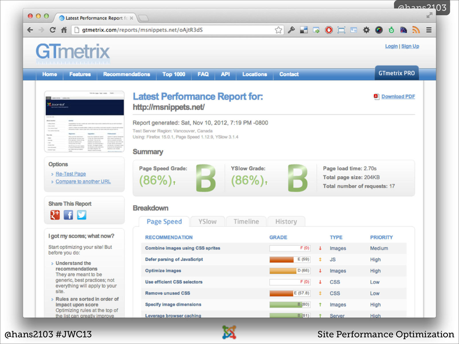Open the settings gear extension icon
Viewport: 459px width, 344px height.
(366, 30)
